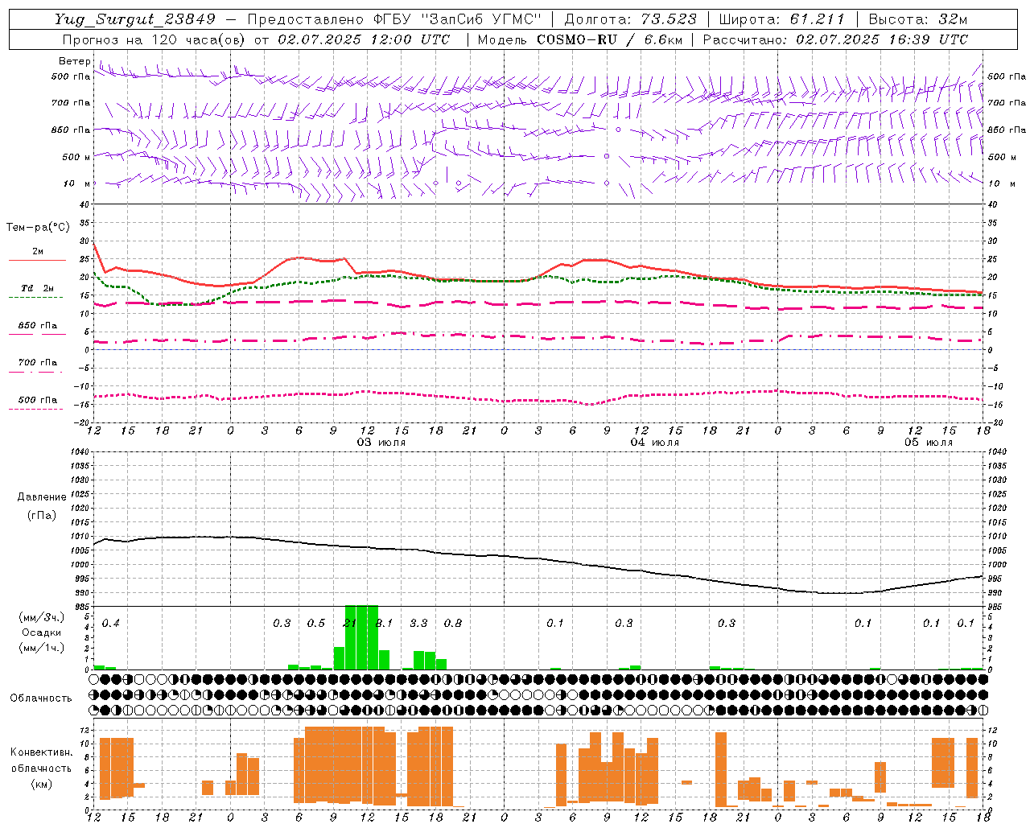Screen dimensions: 1030x824
Task: Select the longitude value "Долгота: 73.523"
Action: tap(631, 19)
